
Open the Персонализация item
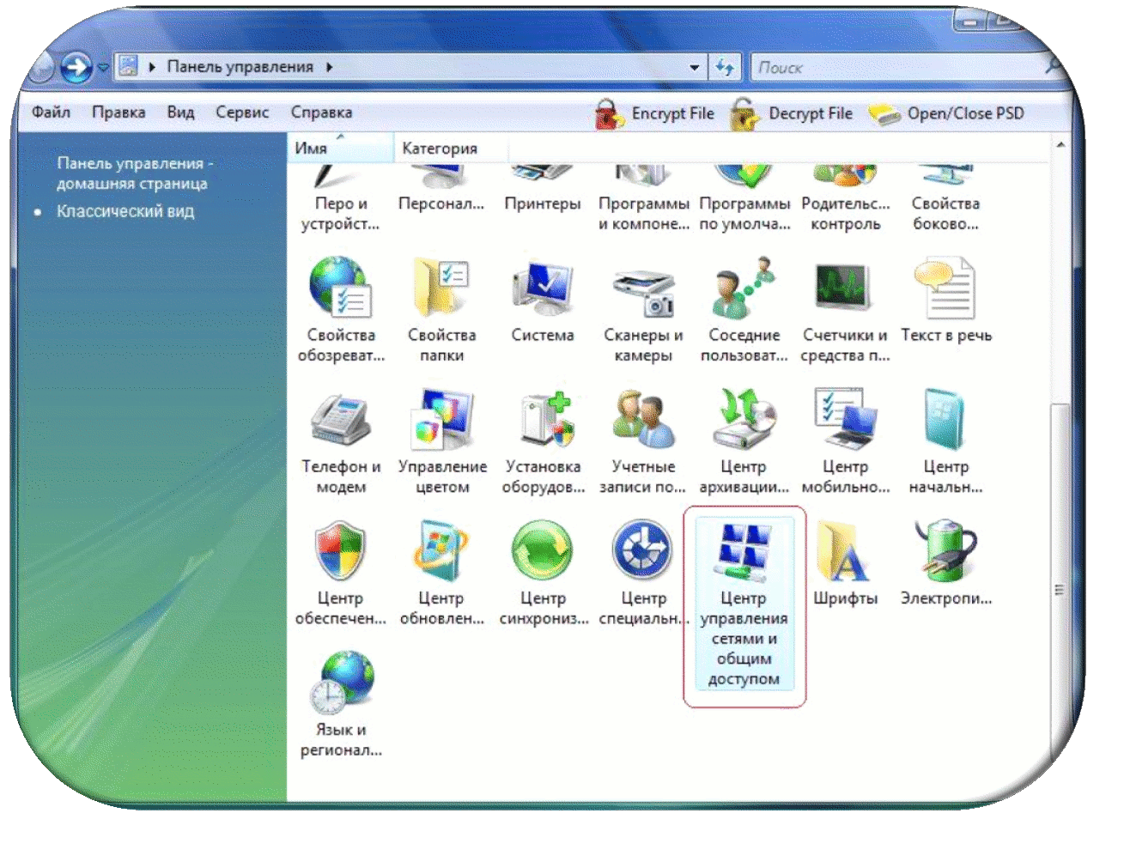pos(441,187)
